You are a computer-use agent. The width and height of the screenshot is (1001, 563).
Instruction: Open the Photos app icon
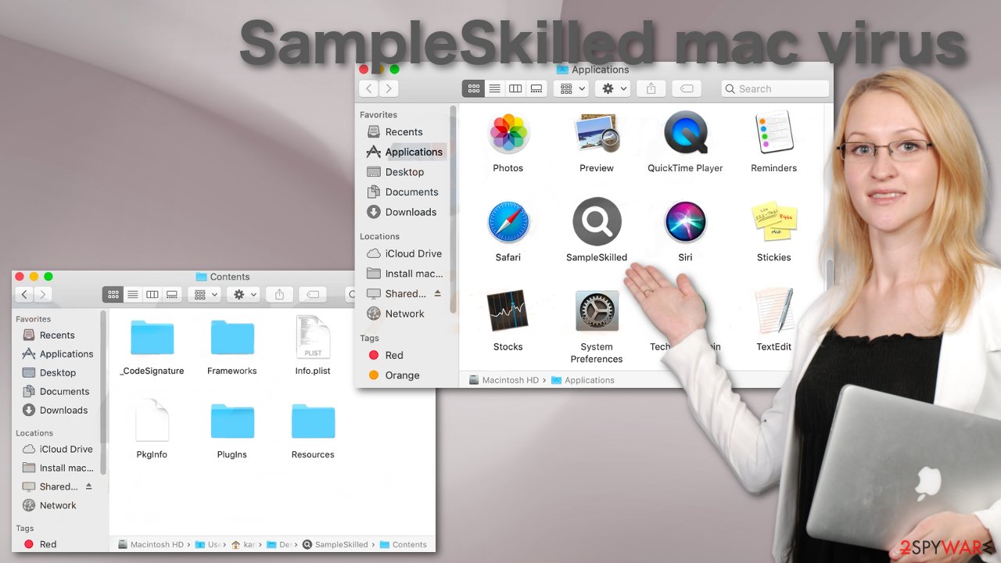pos(508,133)
